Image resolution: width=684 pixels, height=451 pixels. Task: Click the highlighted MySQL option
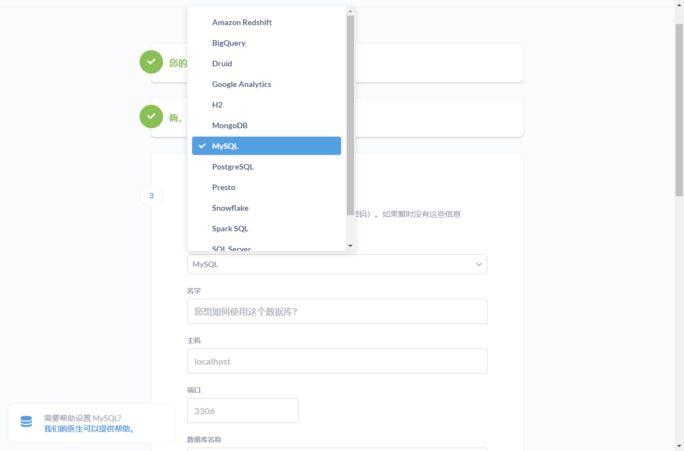(x=266, y=146)
